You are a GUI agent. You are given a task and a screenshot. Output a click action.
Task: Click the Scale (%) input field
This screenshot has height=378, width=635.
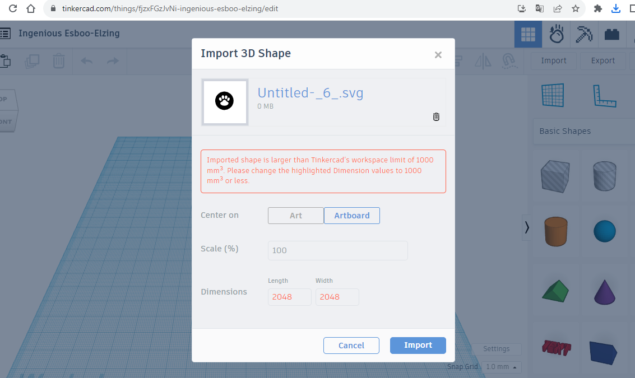click(338, 250)
